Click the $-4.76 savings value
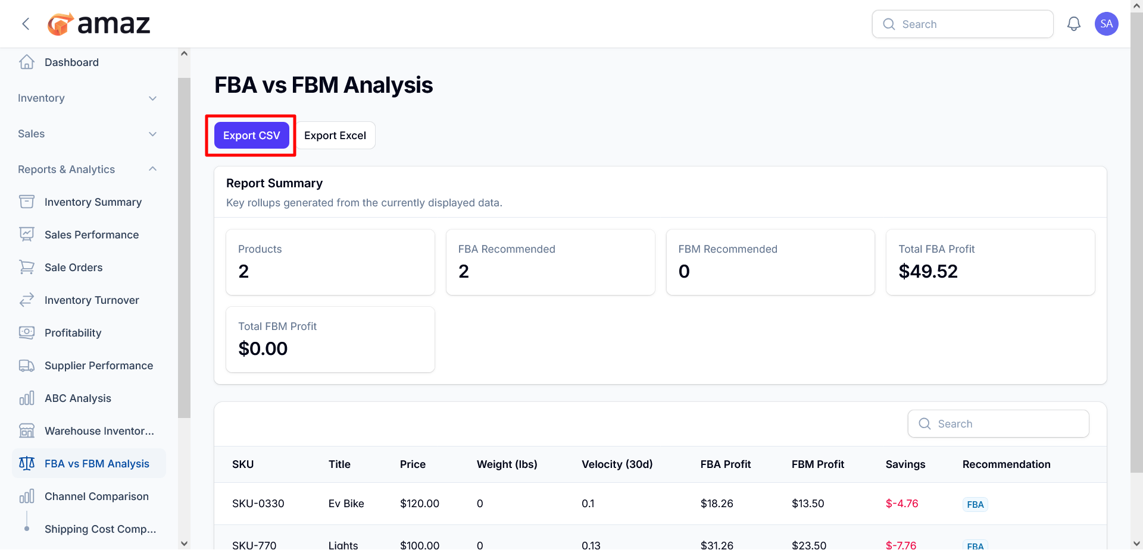Screen dimensions: 1143x550 (902, 504)
